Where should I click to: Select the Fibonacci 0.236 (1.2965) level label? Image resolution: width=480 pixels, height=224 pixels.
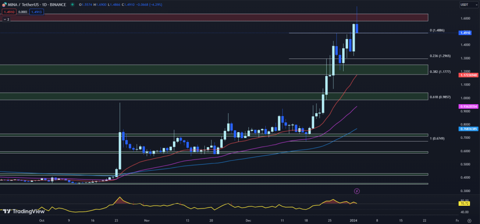coord(440,56)
